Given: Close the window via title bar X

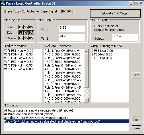Looking at the screenshot, I should (141, 3).
